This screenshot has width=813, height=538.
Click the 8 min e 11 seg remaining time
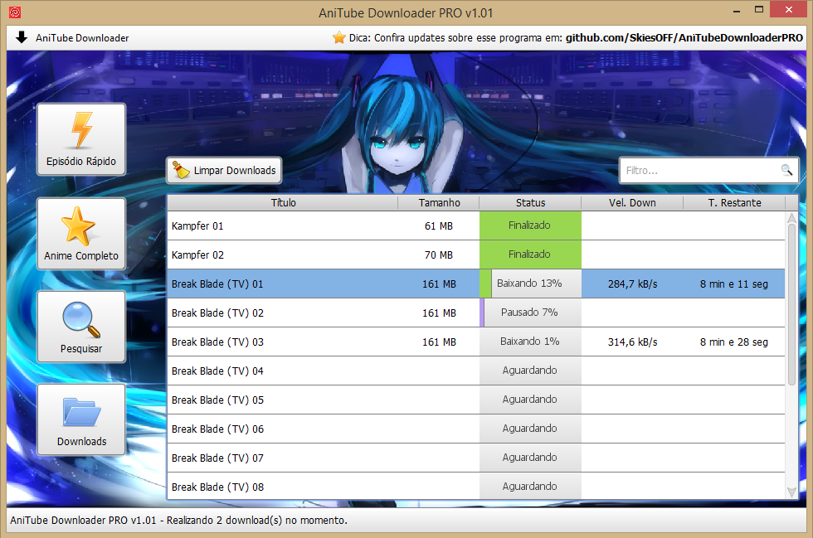point(733,284)
